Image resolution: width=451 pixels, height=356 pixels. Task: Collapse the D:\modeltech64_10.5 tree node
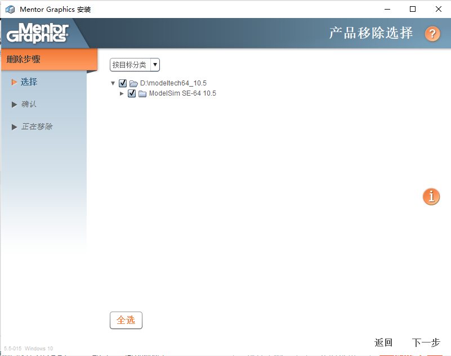pyautogui.click(x=113, y=83)
